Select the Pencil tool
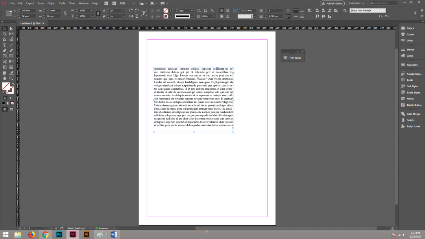 [11, 51]
